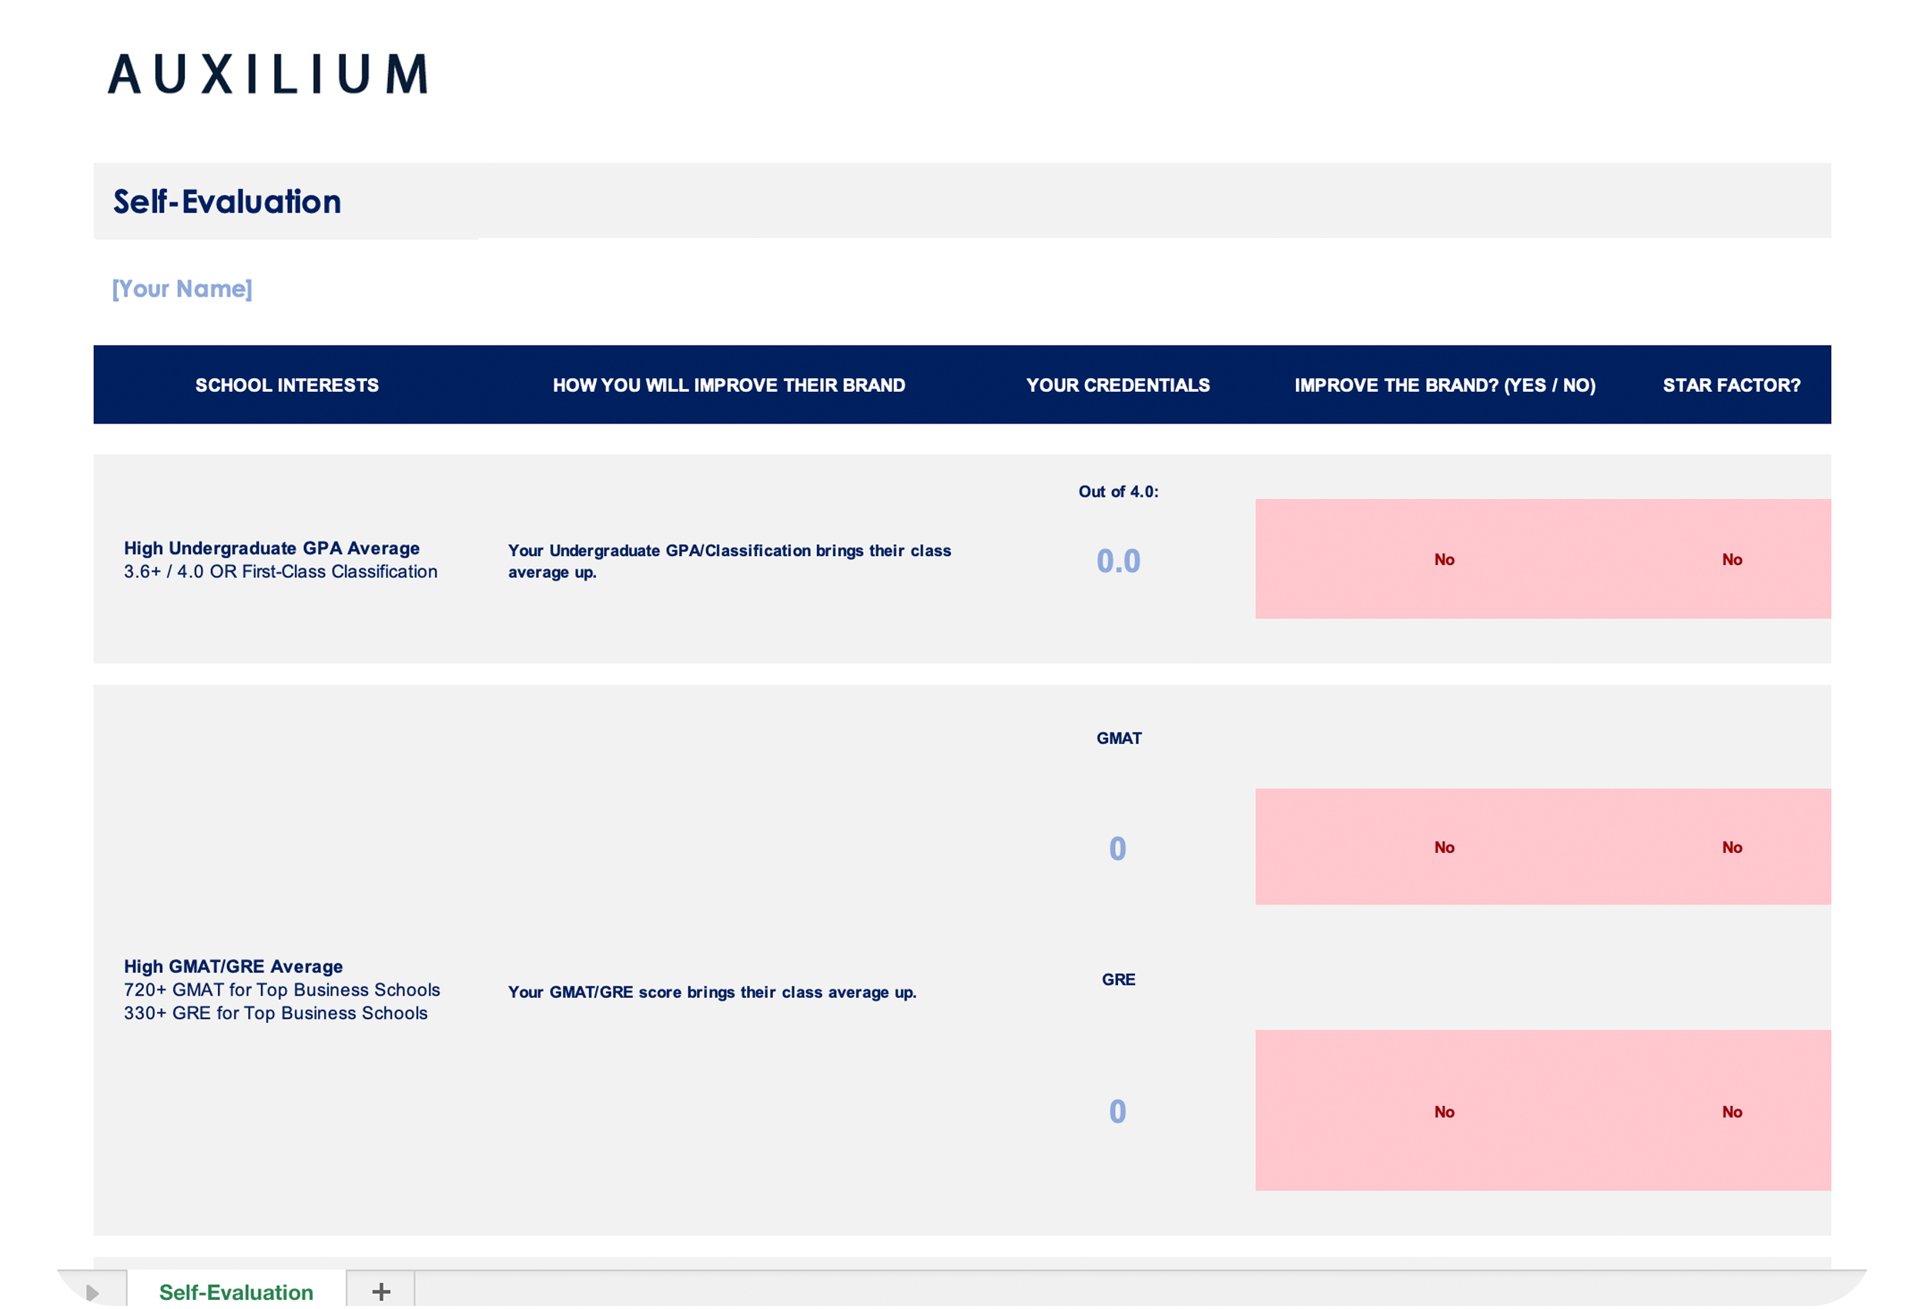Image resolution: width=1925 pixels, height=1309 pixels.
Task: Click the sheet navigation arrow at bottom-left
Action: coord(92,1292)
